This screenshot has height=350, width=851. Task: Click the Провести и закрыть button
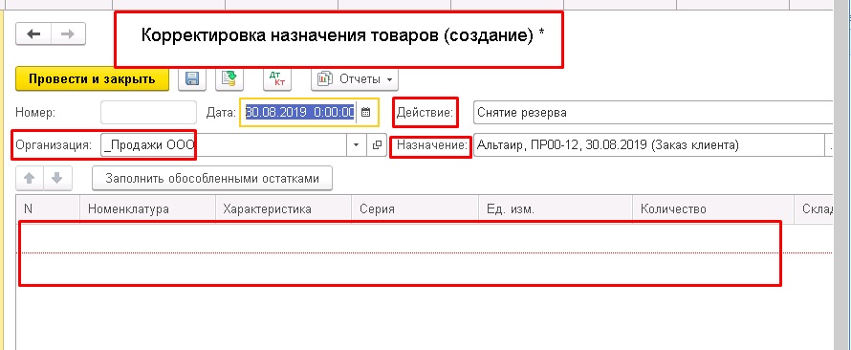(92, 79)
